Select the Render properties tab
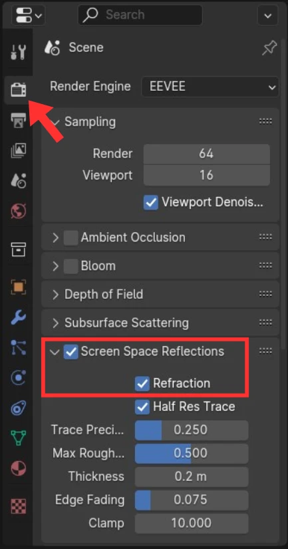Image resolution: width=288 pixels, height=549 pixels. coord(18,90)
